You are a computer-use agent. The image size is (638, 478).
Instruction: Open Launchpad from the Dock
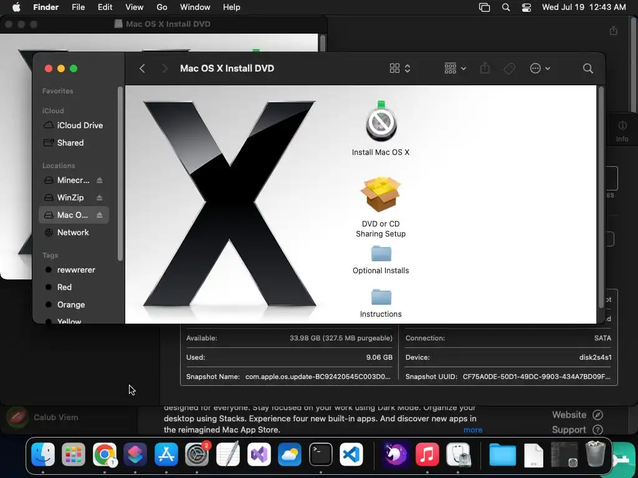[74, 454]
